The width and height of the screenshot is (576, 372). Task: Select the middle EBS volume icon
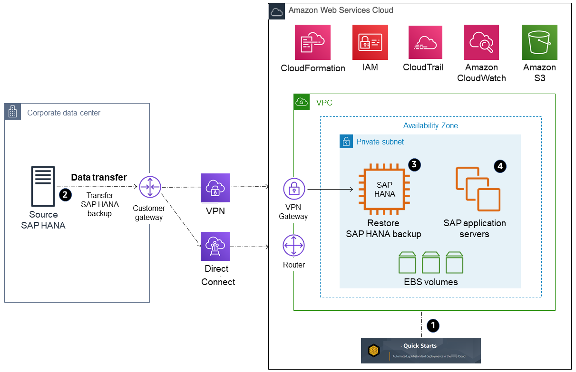430,262
